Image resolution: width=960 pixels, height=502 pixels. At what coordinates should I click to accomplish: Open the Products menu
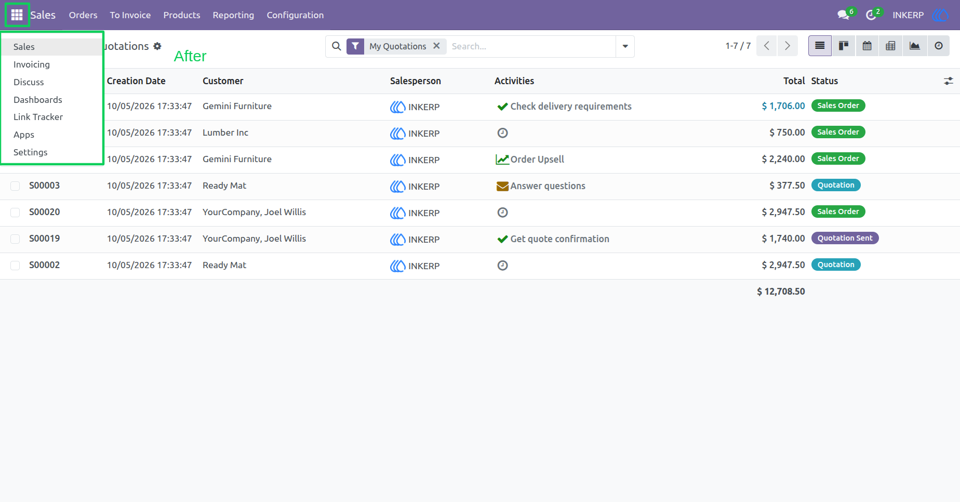click(x=182, y=15)
